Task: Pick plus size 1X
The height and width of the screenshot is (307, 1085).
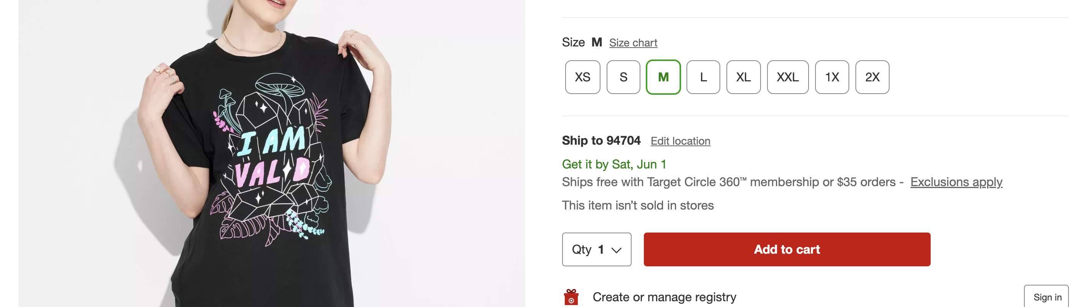Action: [832, 77]
